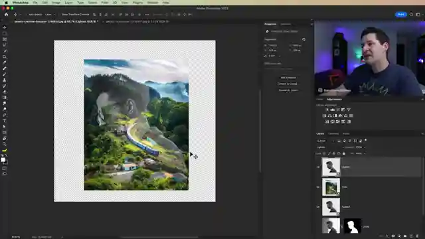Viewport: 425px width, 239px height.
Task: Select the Rectangular Marquee tool
Action: coord(5,33)
